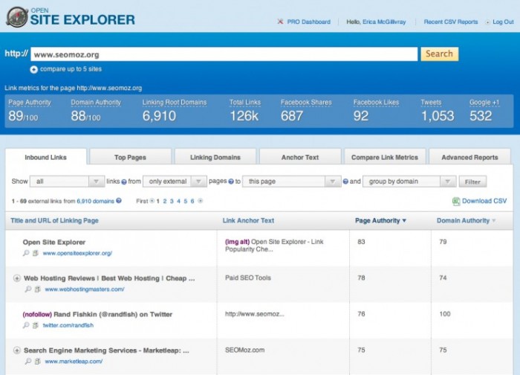
Task: Click the Download CSV link
Action: 484,201
